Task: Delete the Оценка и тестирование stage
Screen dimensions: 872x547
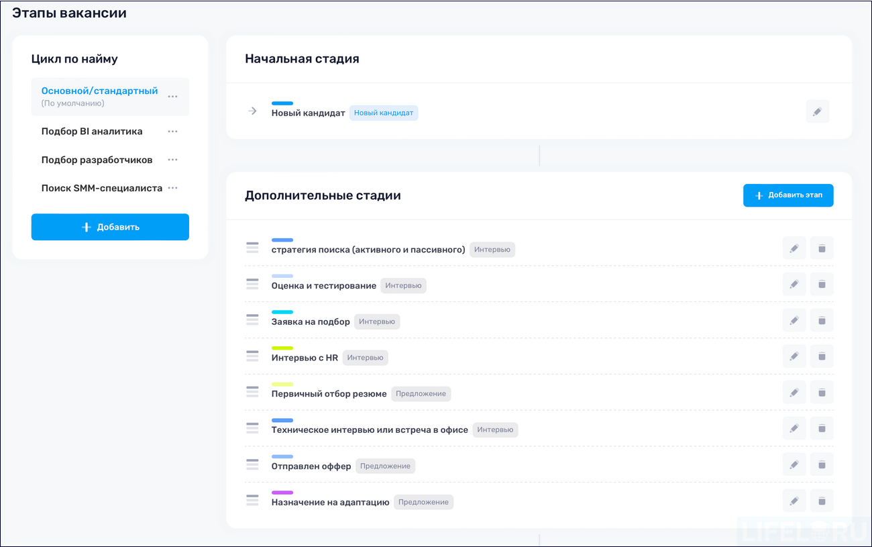Action: click(822, 285)
